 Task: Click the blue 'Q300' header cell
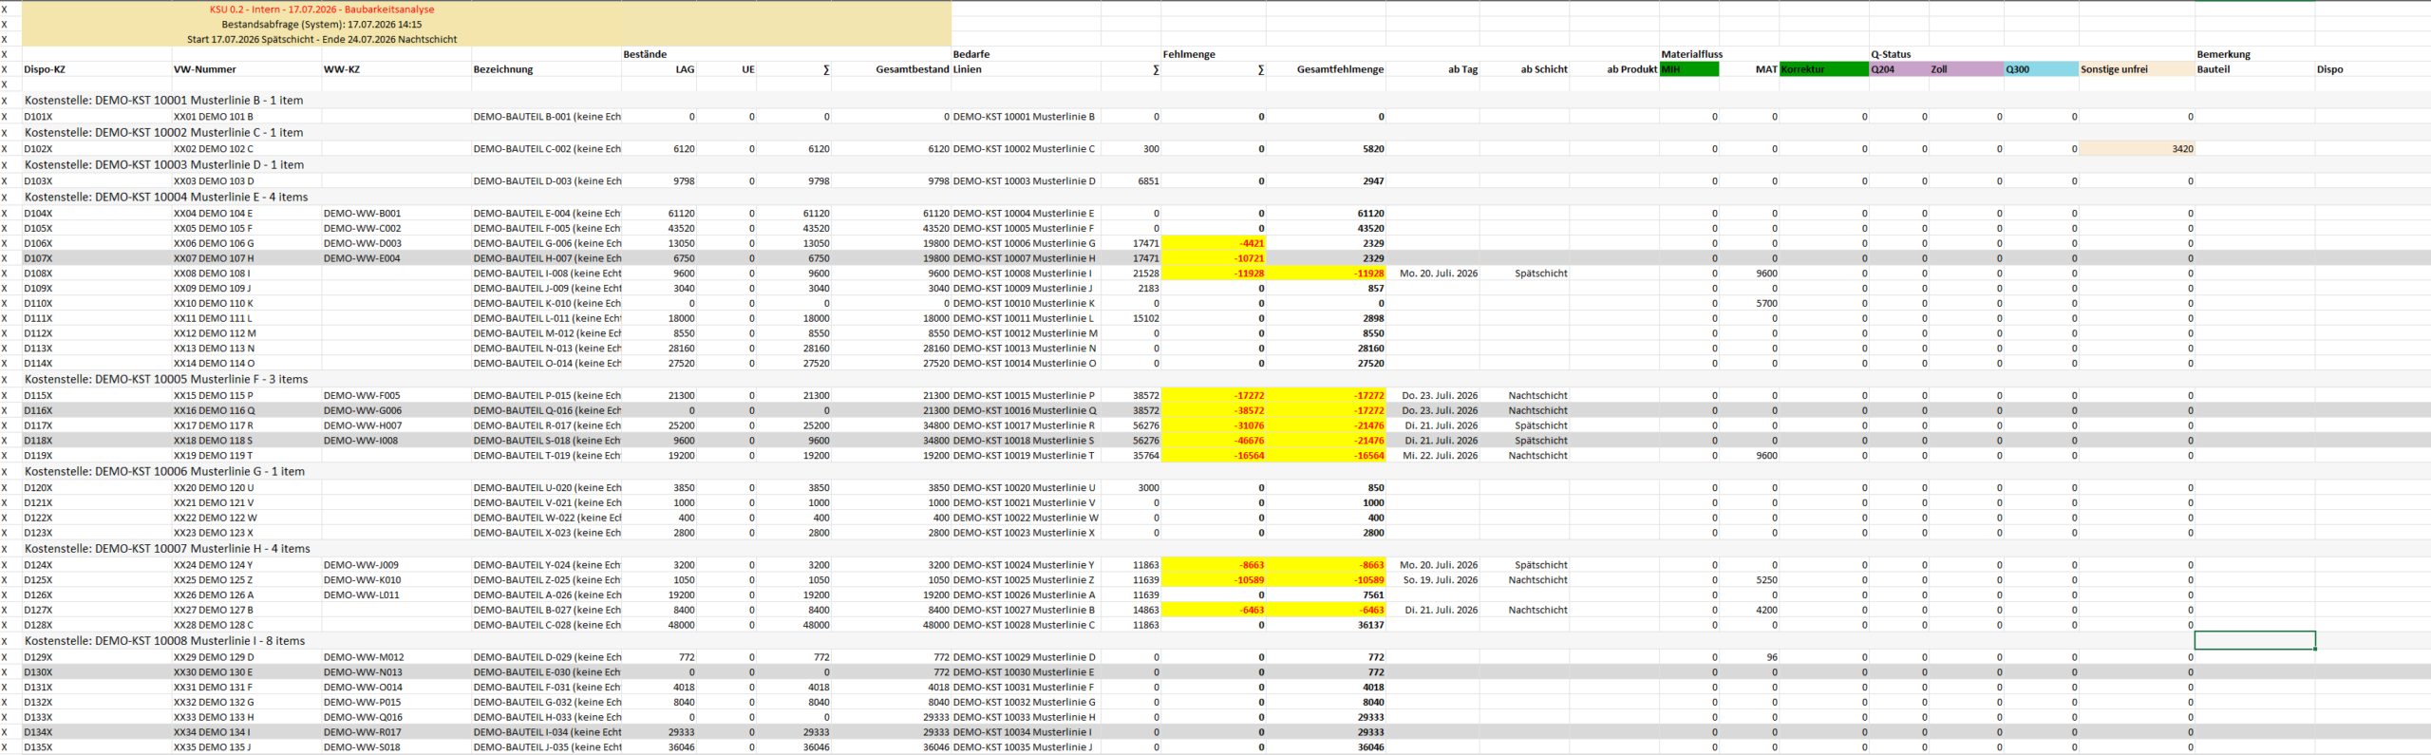point(2041,69)
